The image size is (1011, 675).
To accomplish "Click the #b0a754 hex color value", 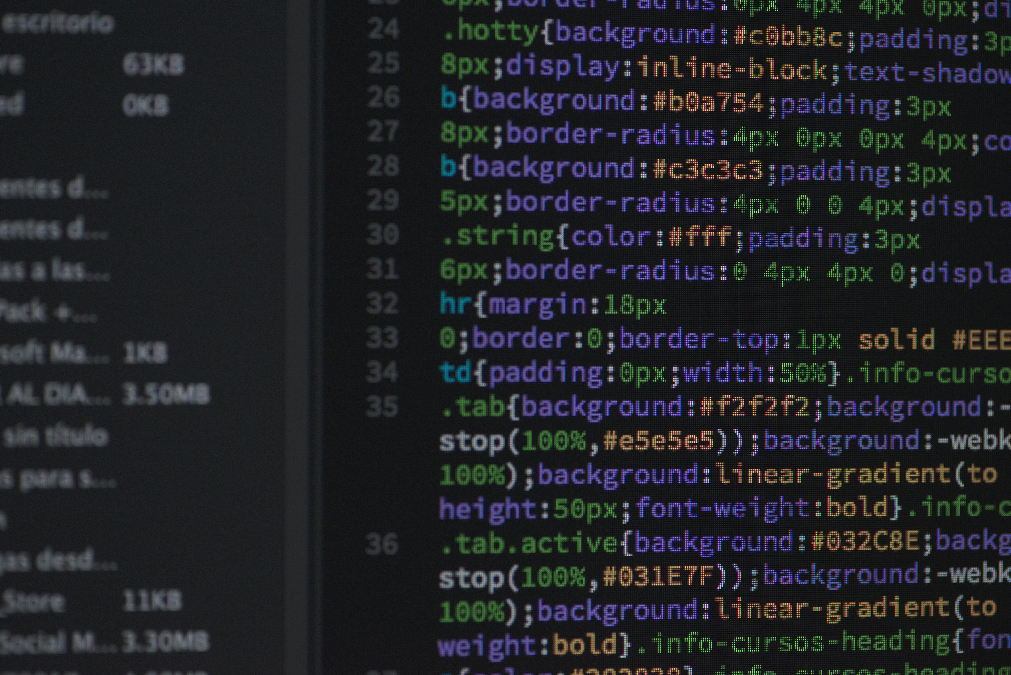I will (708, 102).
